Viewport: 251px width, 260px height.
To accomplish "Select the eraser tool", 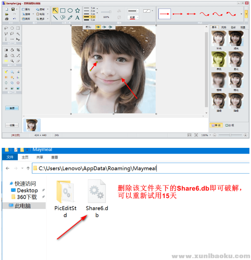I will 19,61.
